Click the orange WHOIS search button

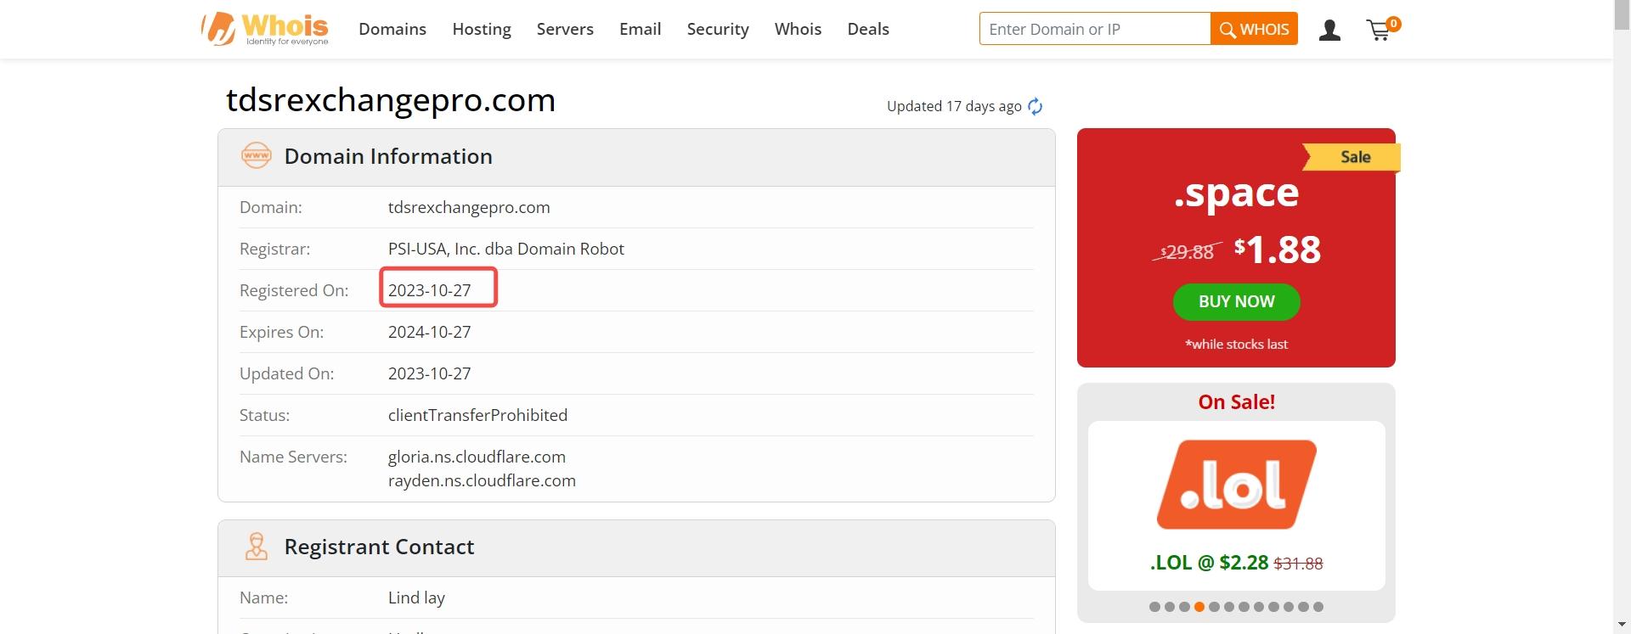coord(1254,29)
